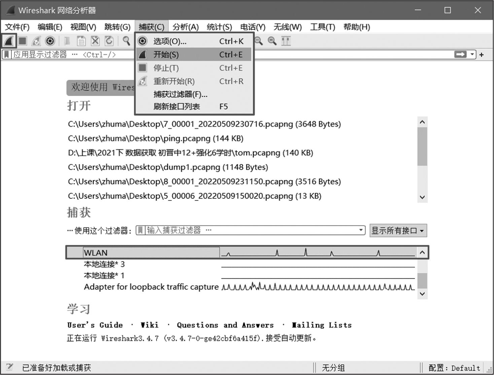The image size is (494, 375).
Task: Open recent file 5_00006_20220509150020.pcapng
Action: [195, 196]
